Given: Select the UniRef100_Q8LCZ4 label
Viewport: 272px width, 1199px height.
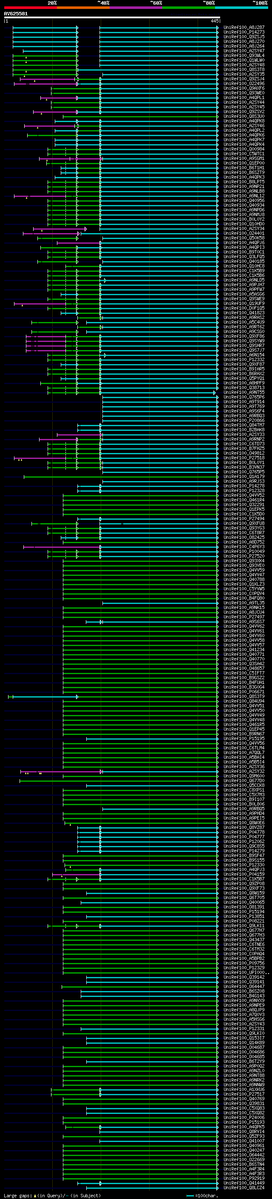Looking at the screenshot, I should (244, 1188).
